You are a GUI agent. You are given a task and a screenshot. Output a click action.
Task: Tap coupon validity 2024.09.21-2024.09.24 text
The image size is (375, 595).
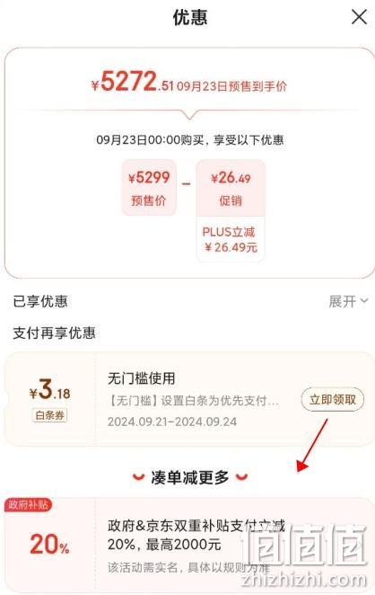172,422
